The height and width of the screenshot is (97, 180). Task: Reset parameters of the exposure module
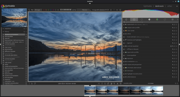175,59
